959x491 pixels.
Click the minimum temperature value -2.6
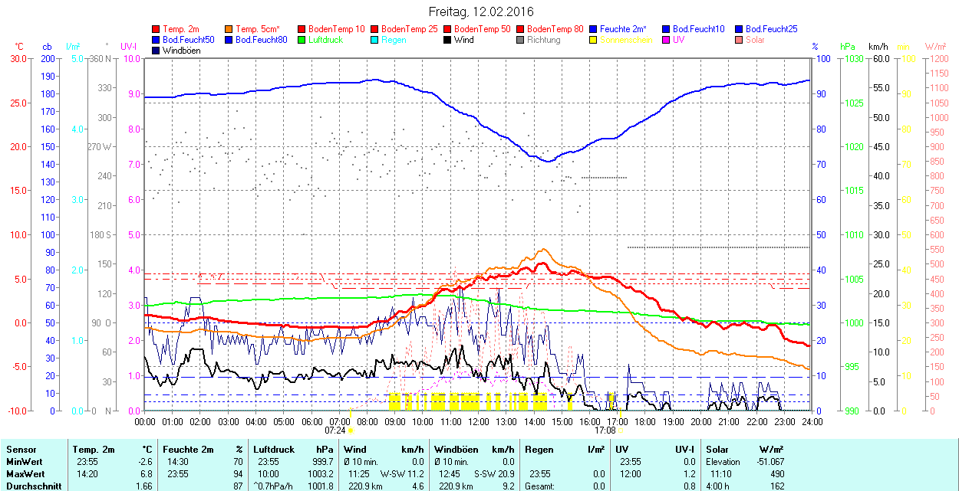point(145,462)
